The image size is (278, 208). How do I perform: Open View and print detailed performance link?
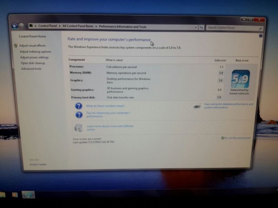click(x=229, y=106)
